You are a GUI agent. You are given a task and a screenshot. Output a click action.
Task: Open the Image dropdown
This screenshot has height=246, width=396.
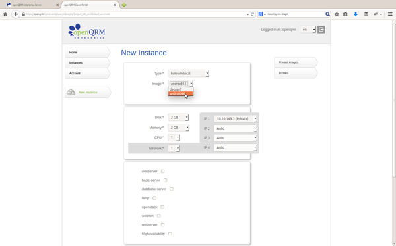click(181, 84)
